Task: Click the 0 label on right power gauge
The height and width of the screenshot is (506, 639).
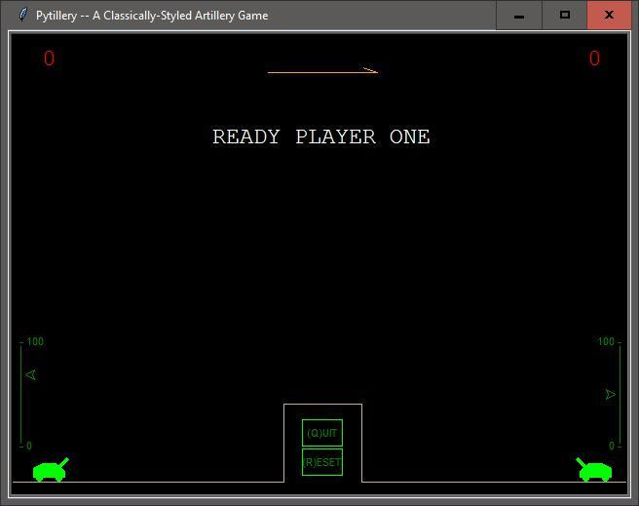Action: click(612, 446)
